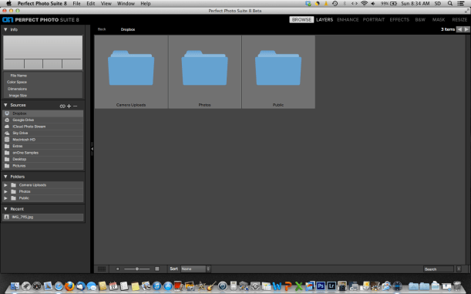Viewport: 471px width, 294px height.
Task: Select the Public folder thumbnail
Action: pyautogui.click(x=278, y=72)
